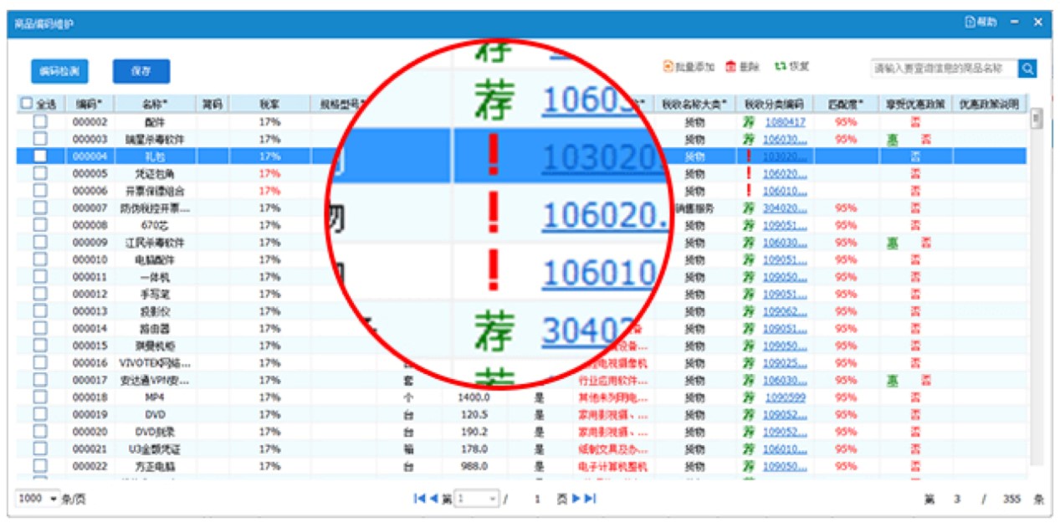This screenshot has height=528, width=1060.
Task: Click the 保存 save button
Action: [x=141, y=72]
